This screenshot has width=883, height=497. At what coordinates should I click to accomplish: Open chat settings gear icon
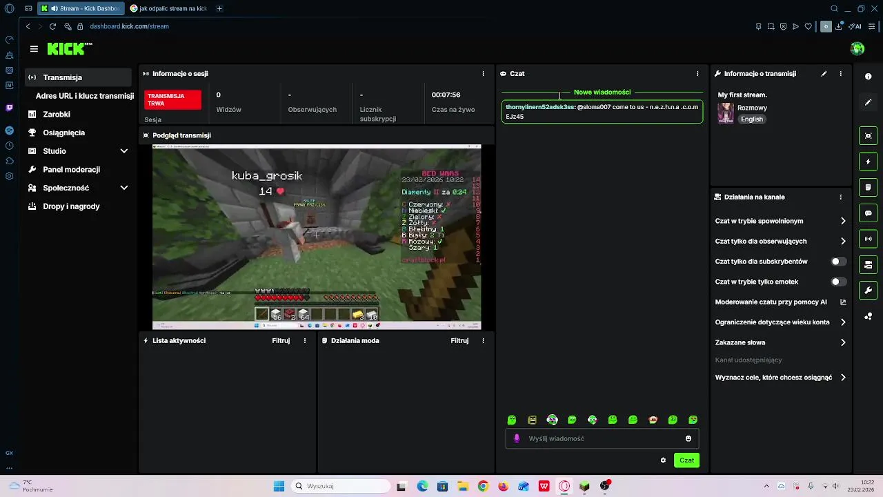(x=663, y=460)
